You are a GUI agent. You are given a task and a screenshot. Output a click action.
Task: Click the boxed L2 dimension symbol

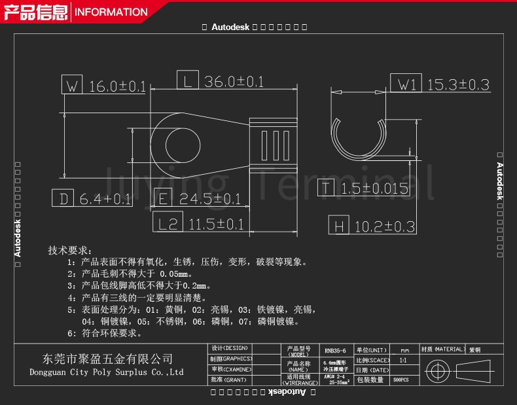(168, 224)
